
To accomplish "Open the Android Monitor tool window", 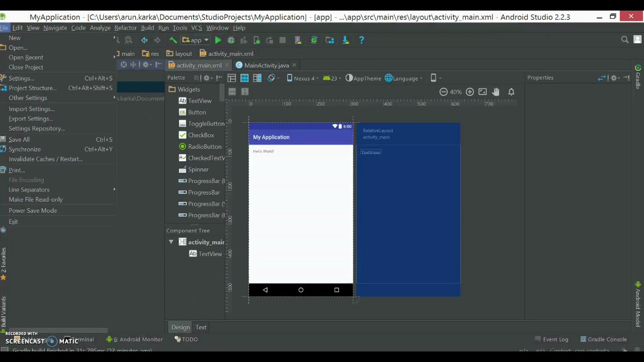I will (134, 339).
